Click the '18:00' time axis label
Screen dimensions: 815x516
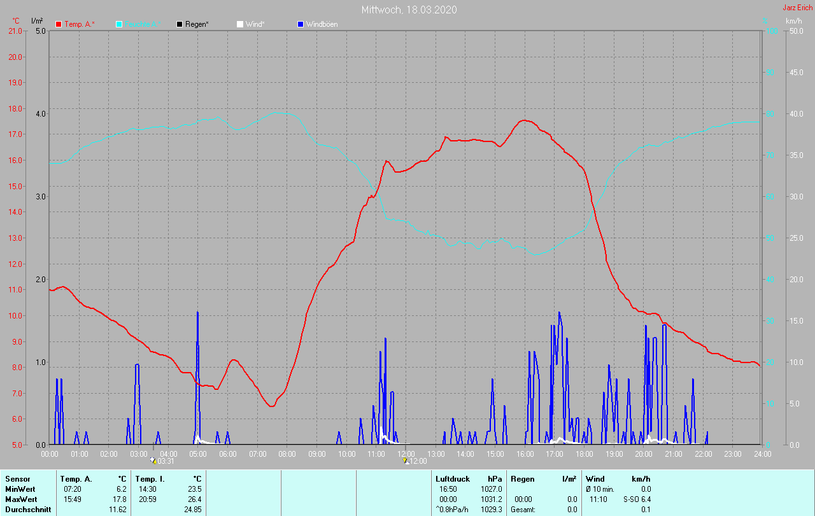(585, 454)
